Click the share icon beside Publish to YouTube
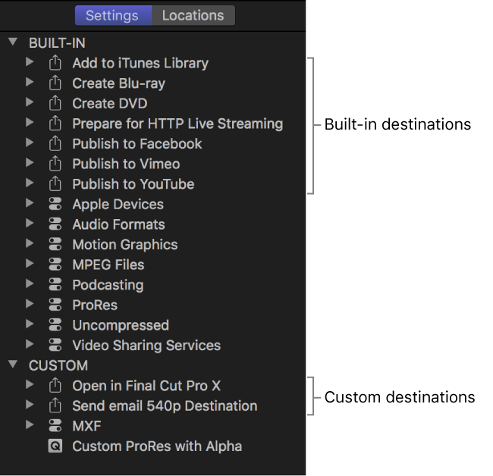The image size is (493, 476). pyautogui.click(x=55, y=183)
